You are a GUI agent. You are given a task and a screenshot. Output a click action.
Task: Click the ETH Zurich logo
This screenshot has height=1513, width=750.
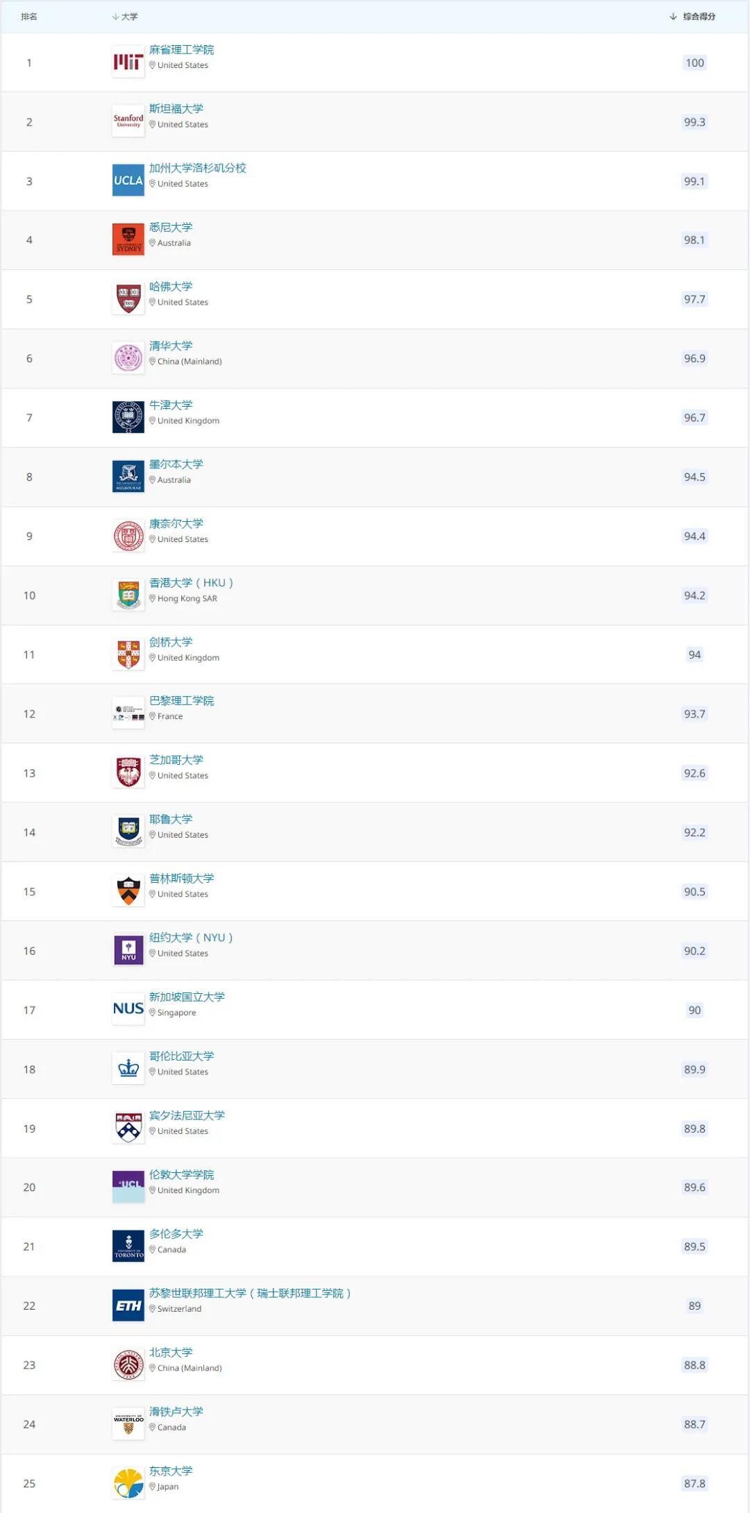pyautogui.click(x=128, y=1305)
